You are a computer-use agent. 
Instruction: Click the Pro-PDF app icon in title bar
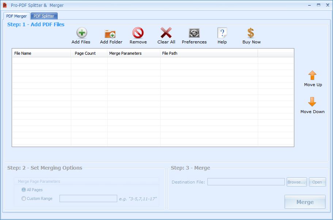point(5,5)
